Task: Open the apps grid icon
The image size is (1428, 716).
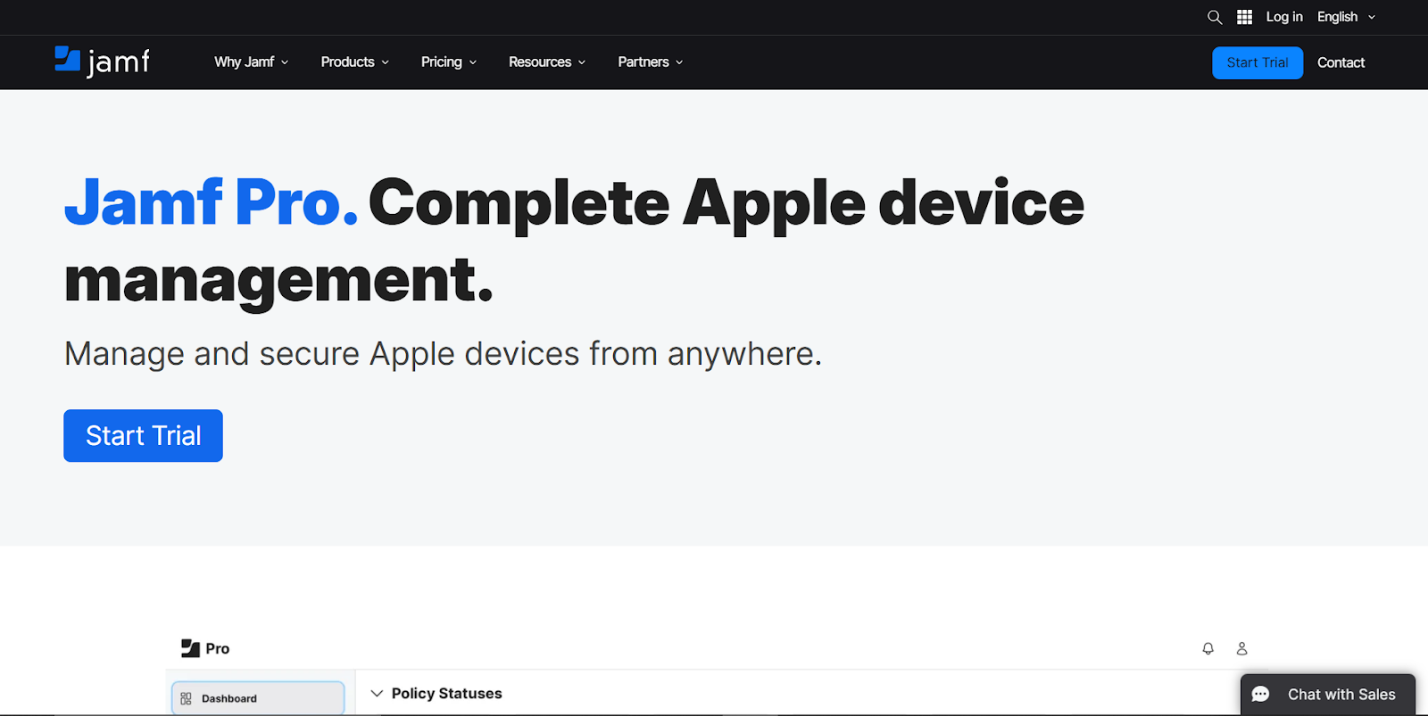Action: click(x=1244, y=17)
